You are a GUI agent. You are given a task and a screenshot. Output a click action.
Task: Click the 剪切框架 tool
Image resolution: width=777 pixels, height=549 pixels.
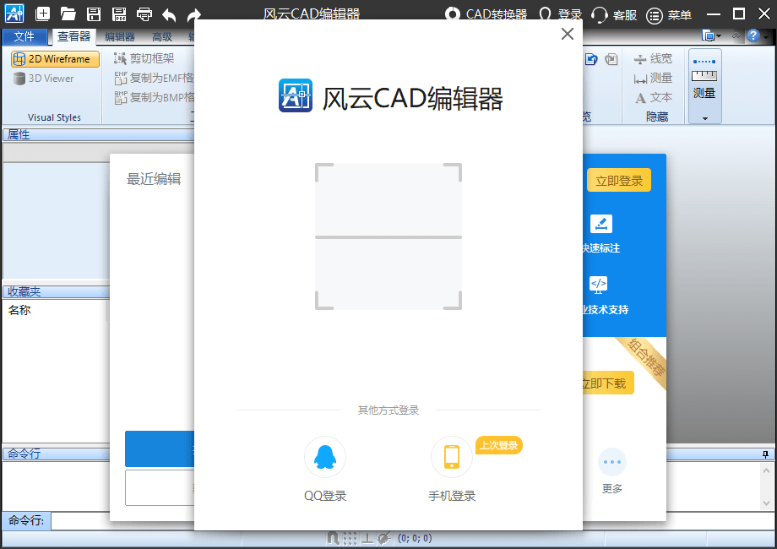pyautogui.click(x=144, y=58)
